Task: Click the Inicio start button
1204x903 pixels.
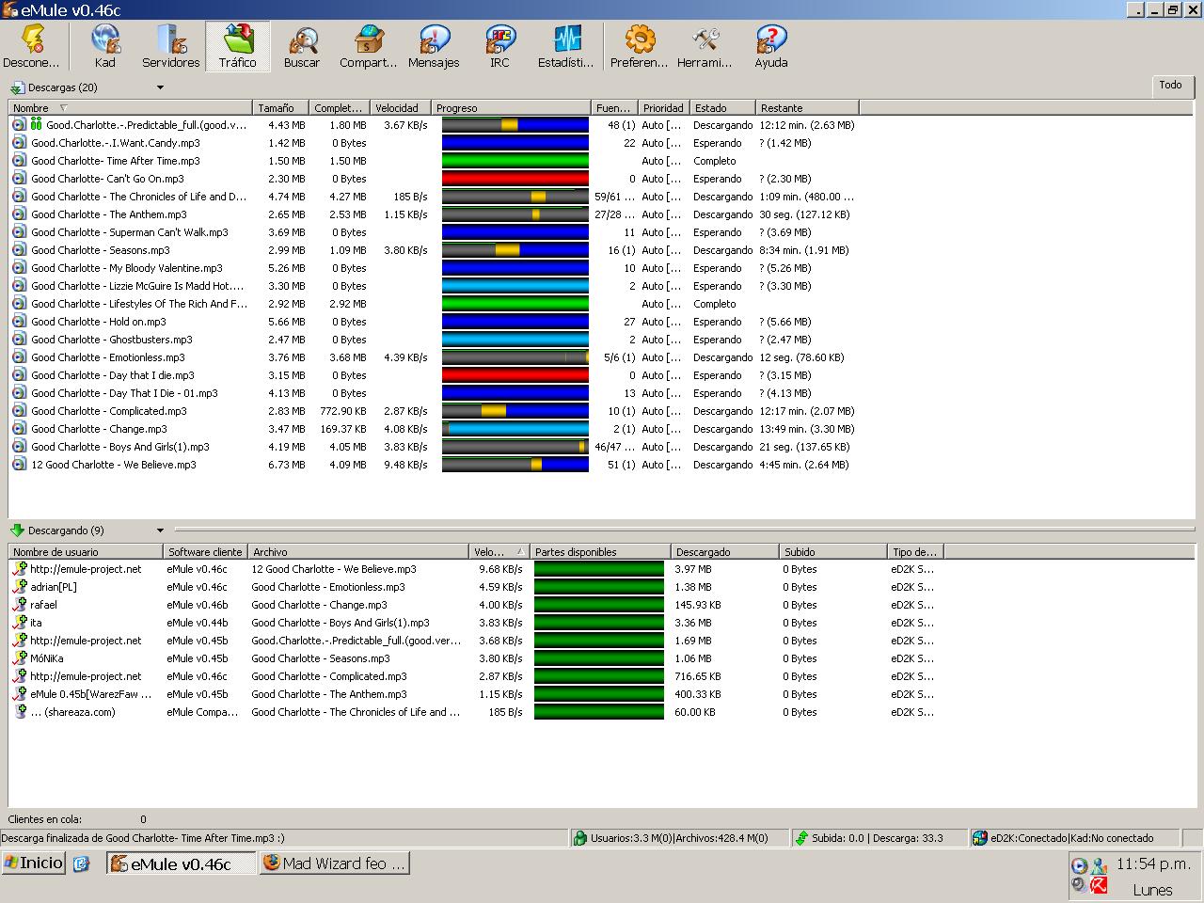Action: pyautogui.click(x=33, y=863)
